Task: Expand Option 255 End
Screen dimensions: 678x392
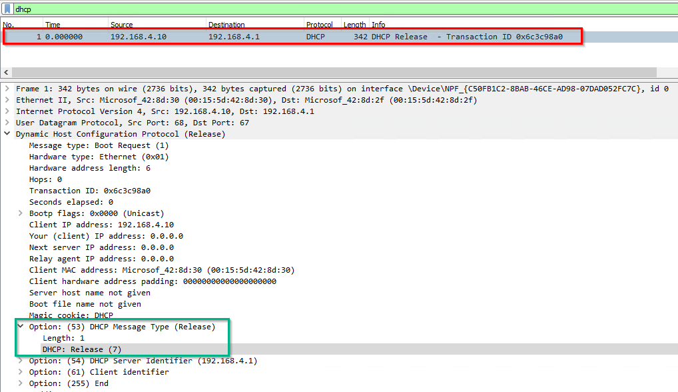Action: point(21,383)
